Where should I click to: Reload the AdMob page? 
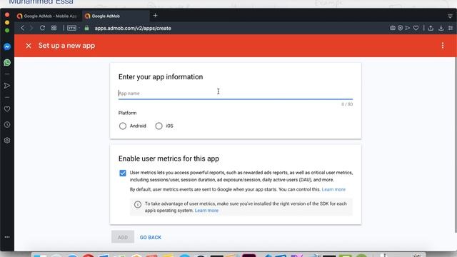tap(42, 28)
